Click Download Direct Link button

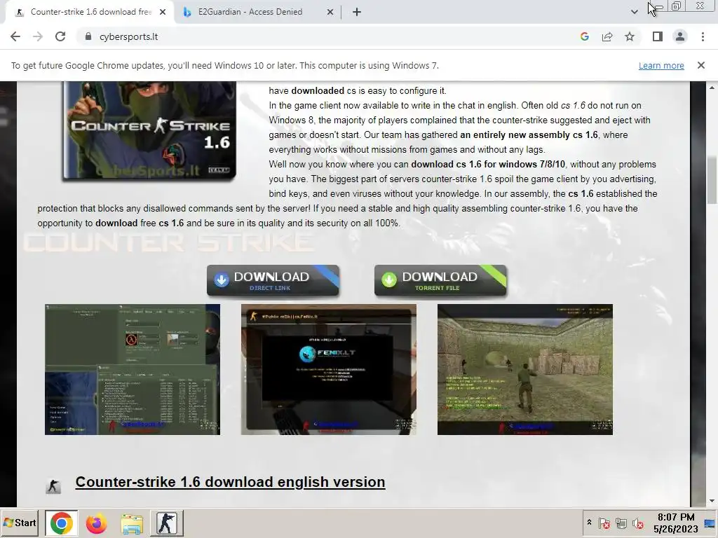click(273, 280)
